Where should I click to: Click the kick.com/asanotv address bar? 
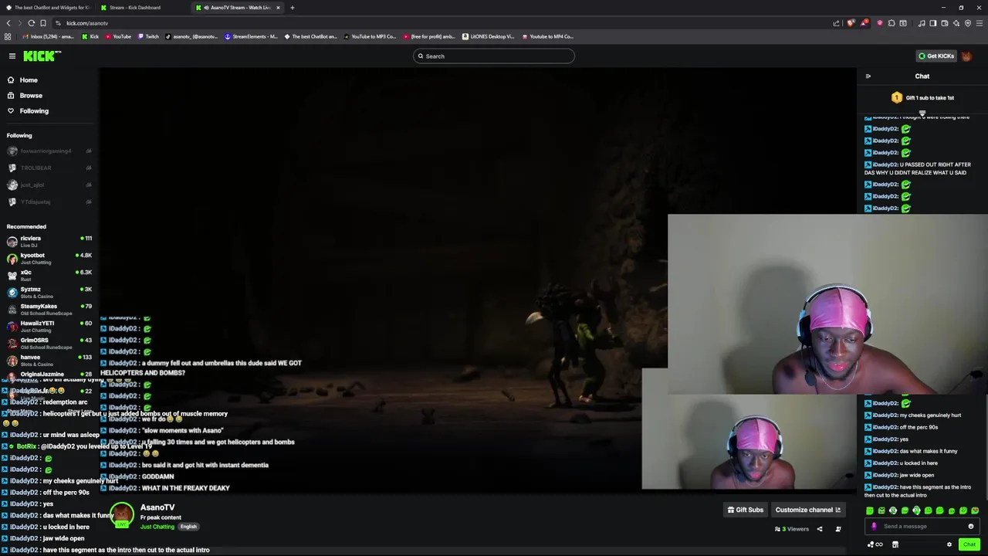(x=440, y=23)
